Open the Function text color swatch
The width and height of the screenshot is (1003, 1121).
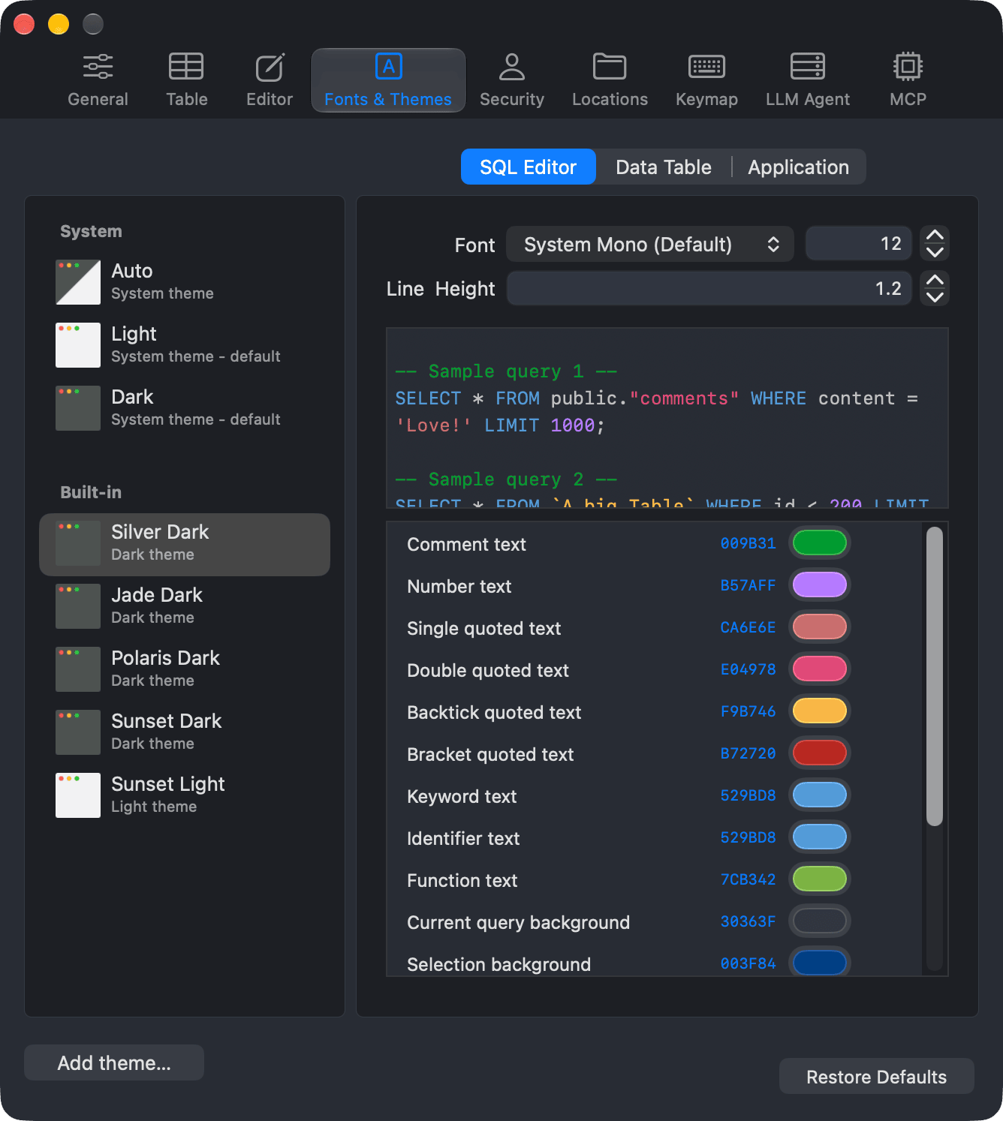click(x=820, y=879)
